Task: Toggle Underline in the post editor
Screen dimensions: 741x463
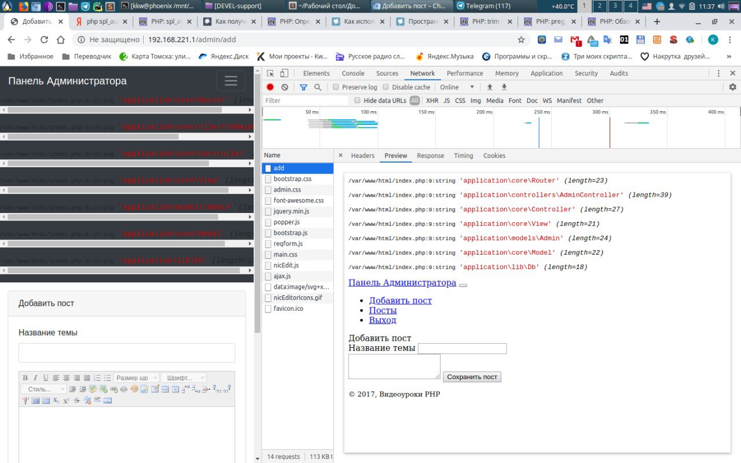Action: (46, 378)
